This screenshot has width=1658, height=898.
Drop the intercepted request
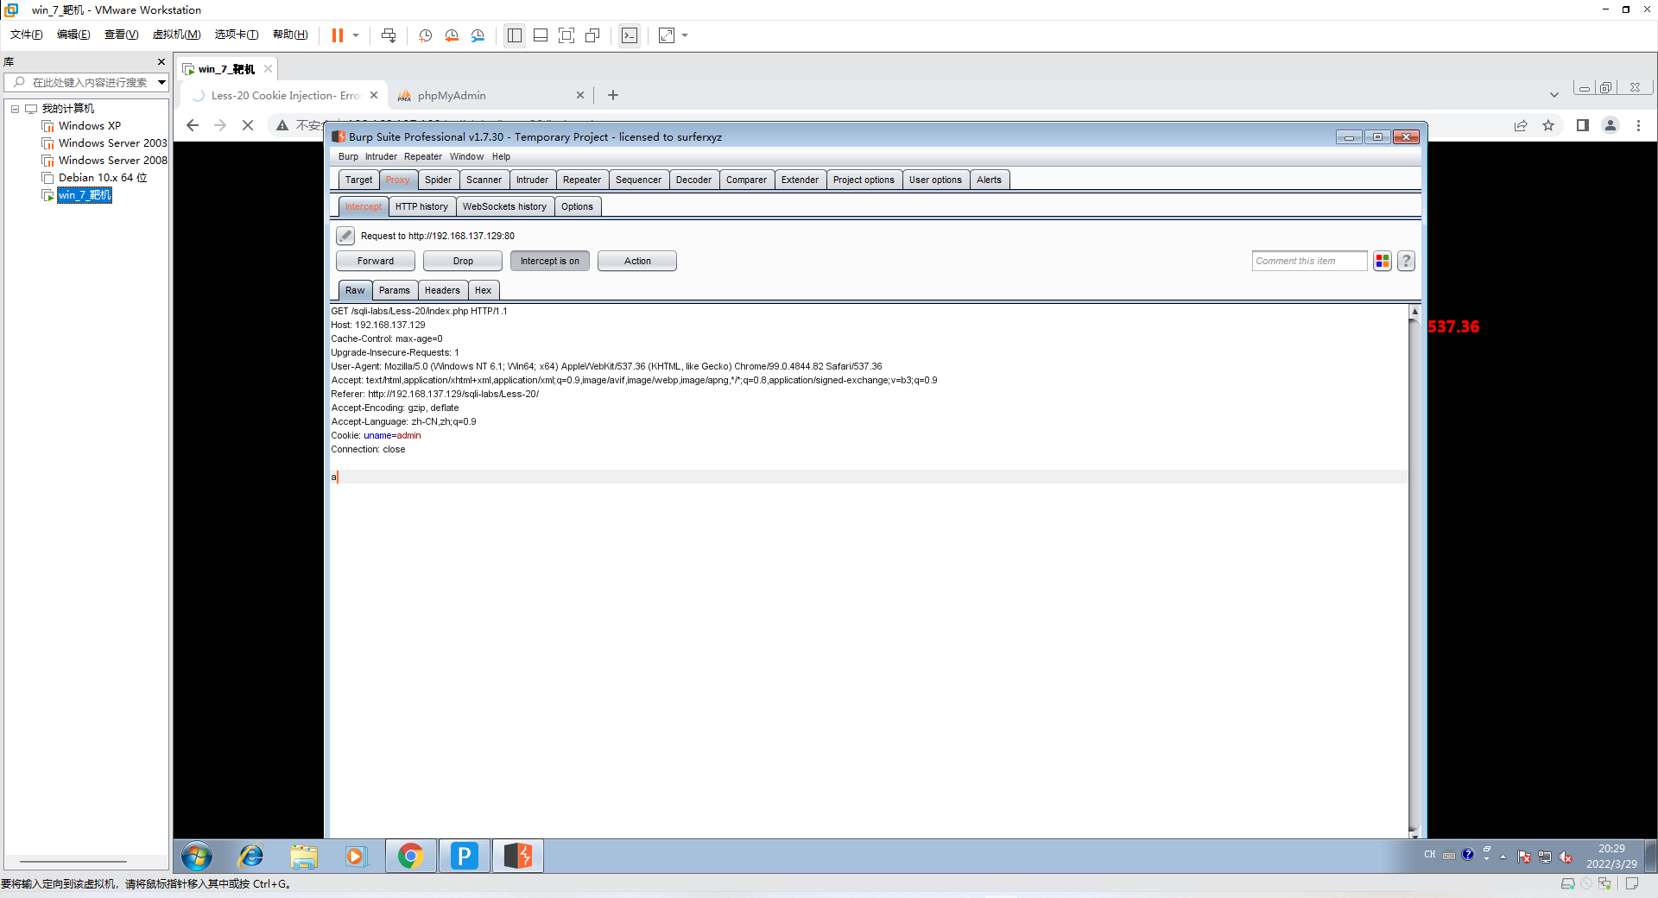click(x=463, y=261)
